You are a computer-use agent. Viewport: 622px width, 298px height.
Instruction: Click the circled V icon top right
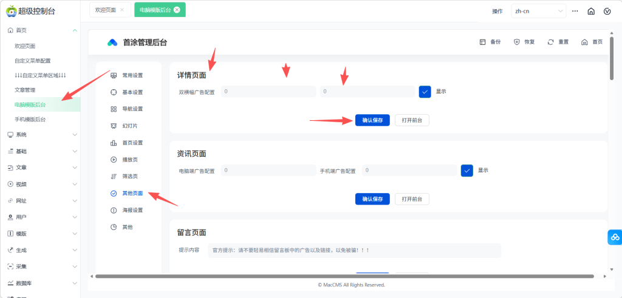[607, 11]
